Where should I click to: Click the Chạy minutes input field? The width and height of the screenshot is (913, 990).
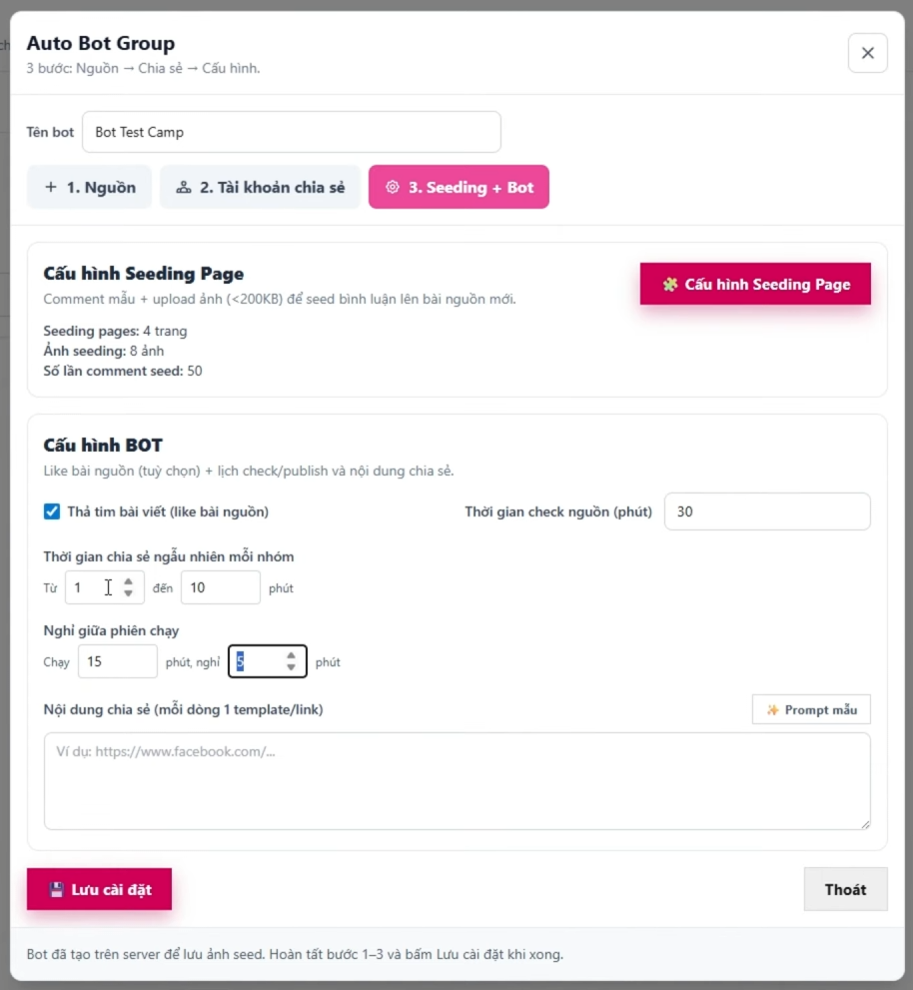pyautogui.click(x=117, y=661)
